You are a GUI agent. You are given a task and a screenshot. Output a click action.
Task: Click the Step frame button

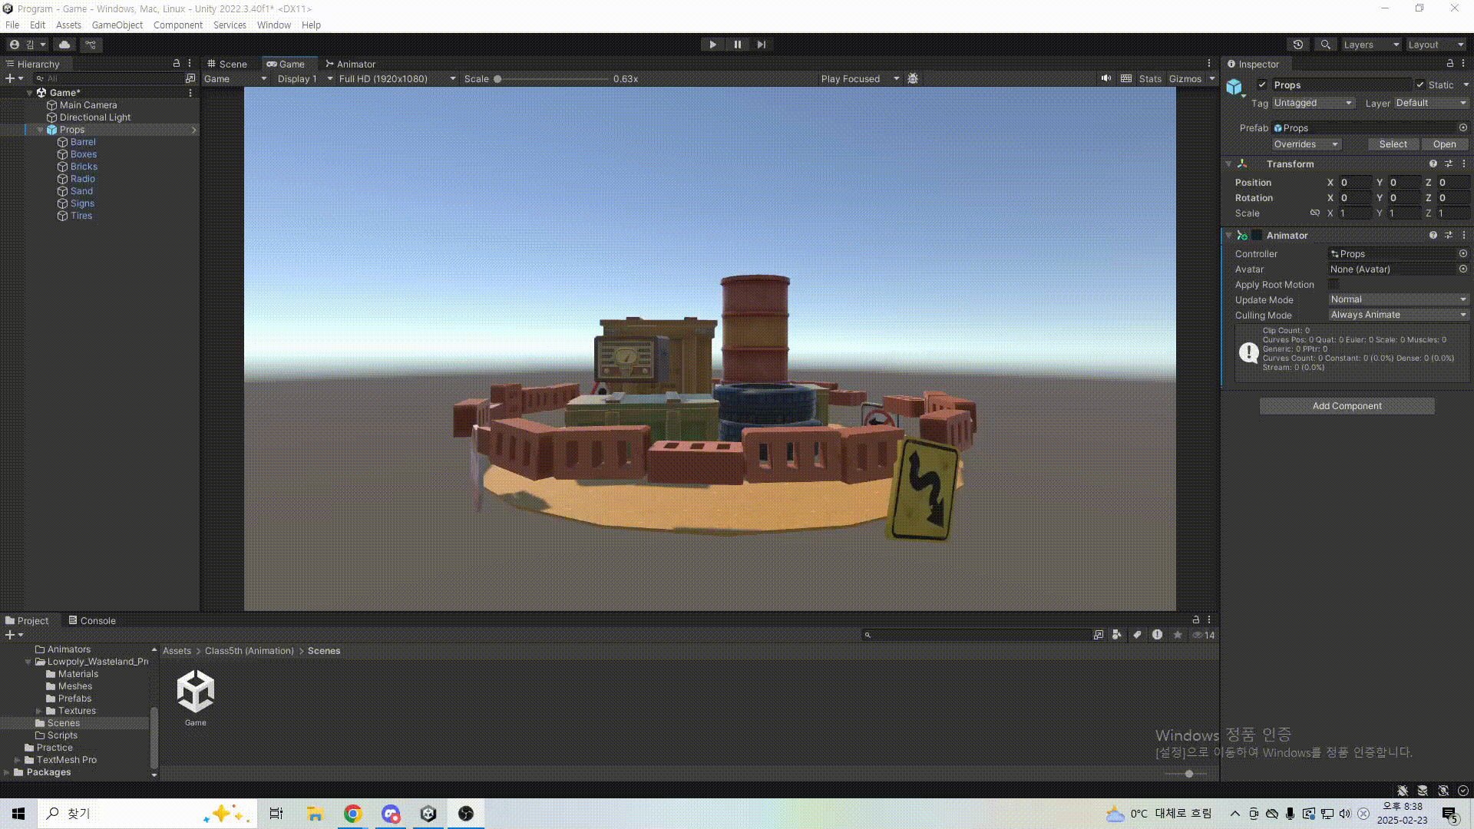[761, 45]
